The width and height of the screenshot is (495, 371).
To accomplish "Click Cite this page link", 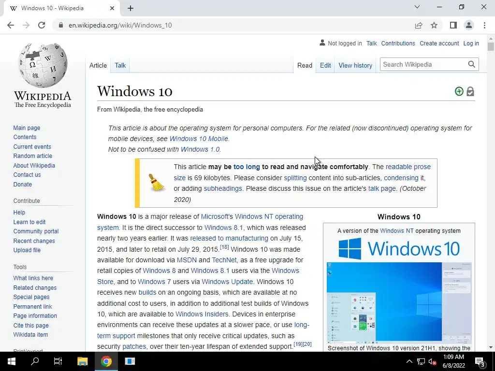I will point(31,326).
